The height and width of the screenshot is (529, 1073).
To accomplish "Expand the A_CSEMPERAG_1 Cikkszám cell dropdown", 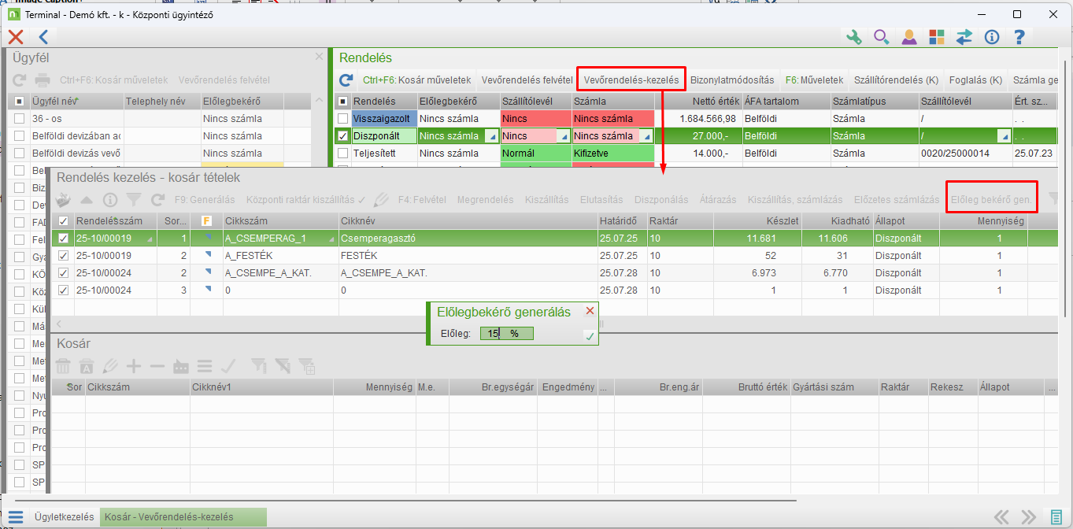I will [x=331, y=239].
